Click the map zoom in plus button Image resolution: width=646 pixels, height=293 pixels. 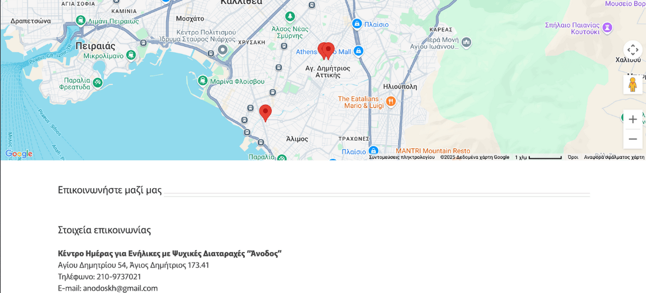(x=632, y=120)
